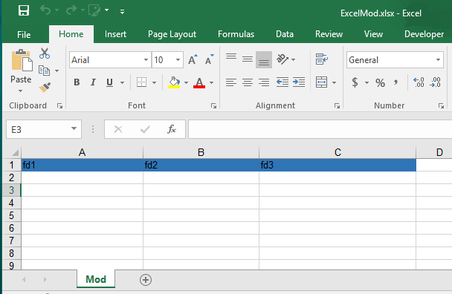Apply Comma Style format
The height and width of the screenshot is (294, 452).
(x=396, y=82)
